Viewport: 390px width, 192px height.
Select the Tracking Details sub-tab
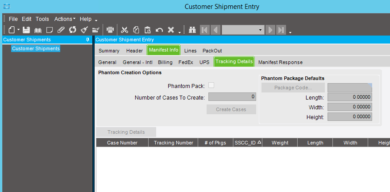pos(234,61)
